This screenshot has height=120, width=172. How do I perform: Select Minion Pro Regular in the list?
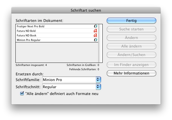[x=57, y=40]
